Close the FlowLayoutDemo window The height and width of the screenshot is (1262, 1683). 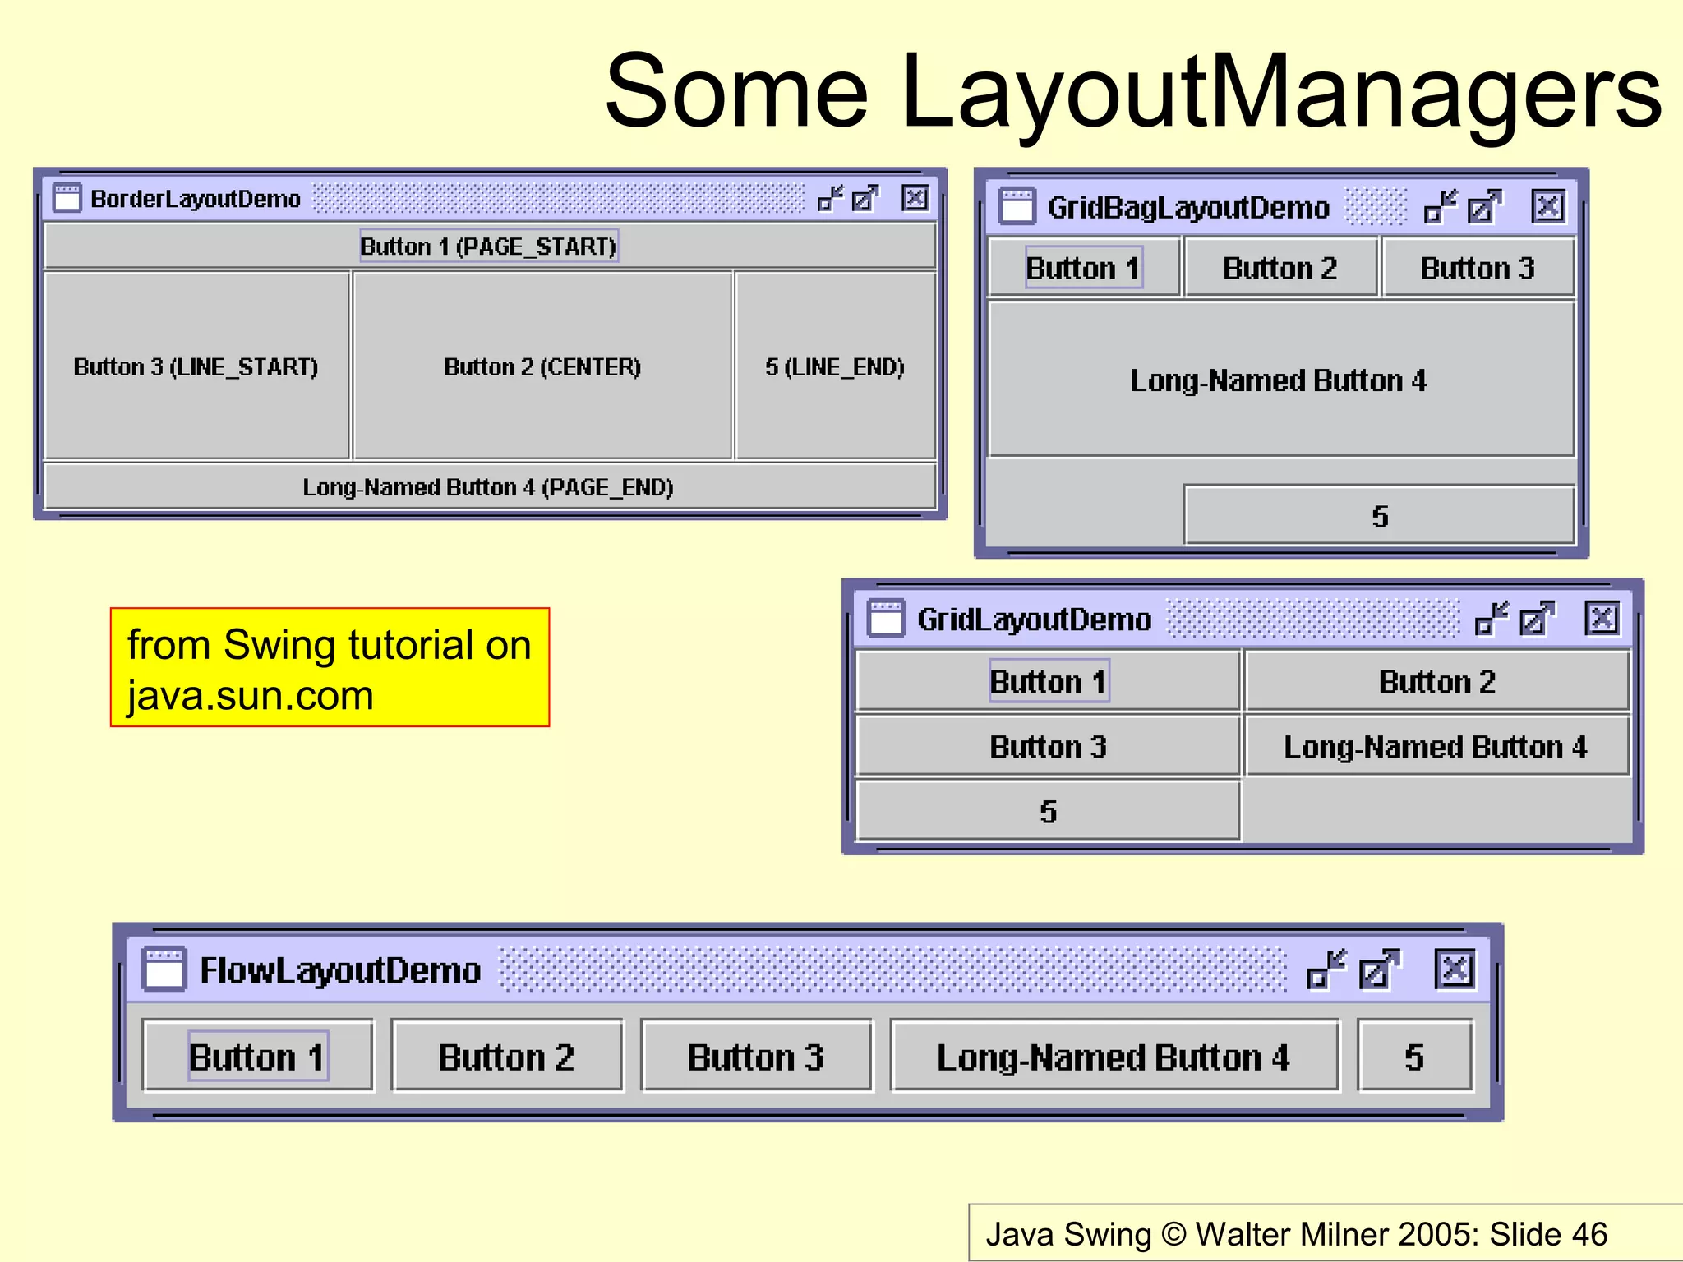tap(1455, 969)
